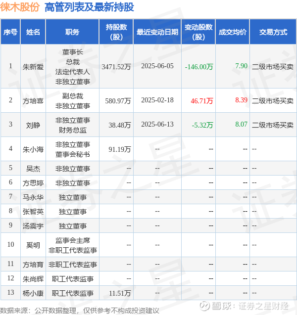Screen dimensions: 297x315
Task: Click the 持股数(股) column header
Action: 116,32
